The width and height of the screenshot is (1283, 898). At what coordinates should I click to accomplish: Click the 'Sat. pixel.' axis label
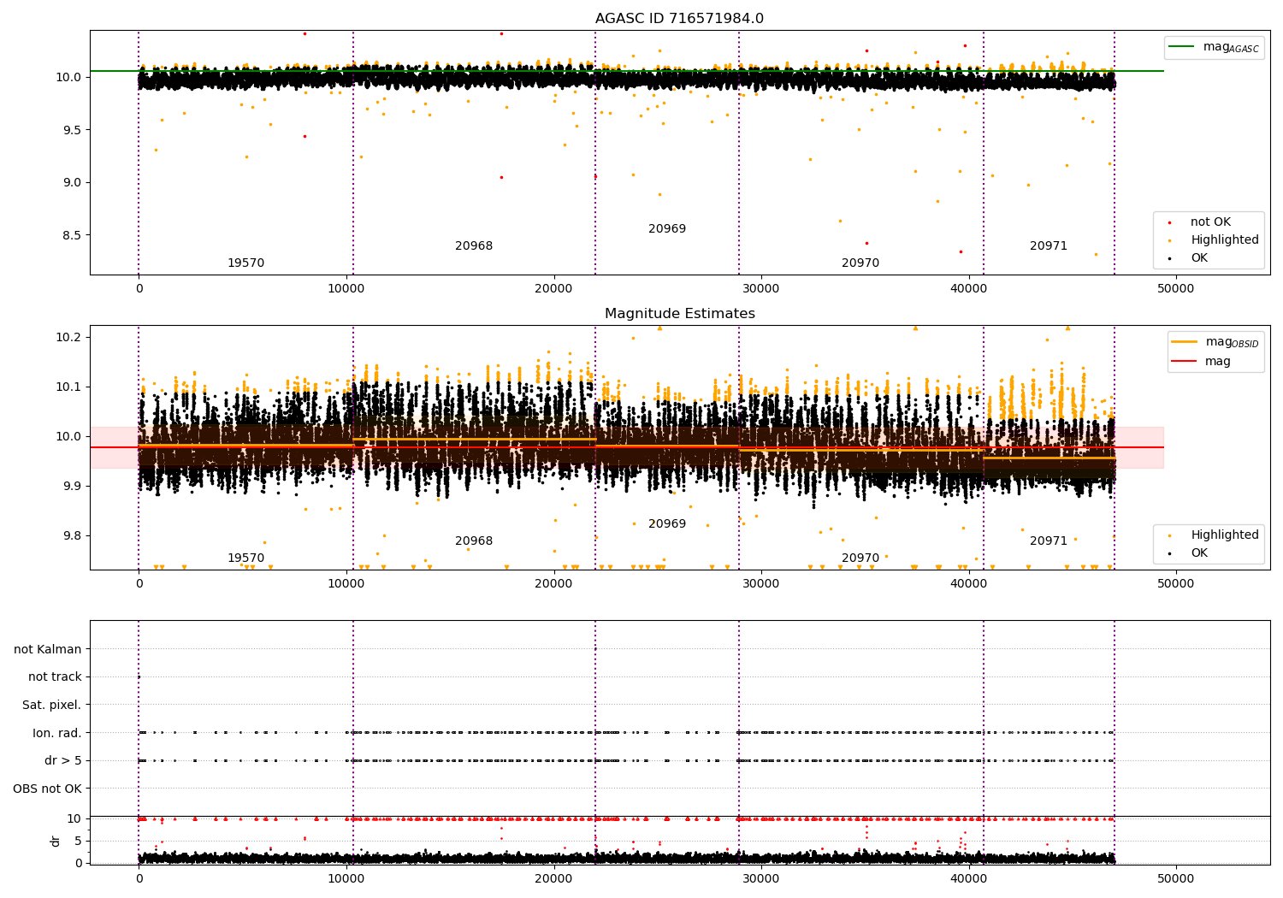pyautogui.click(x=51, y=705)
